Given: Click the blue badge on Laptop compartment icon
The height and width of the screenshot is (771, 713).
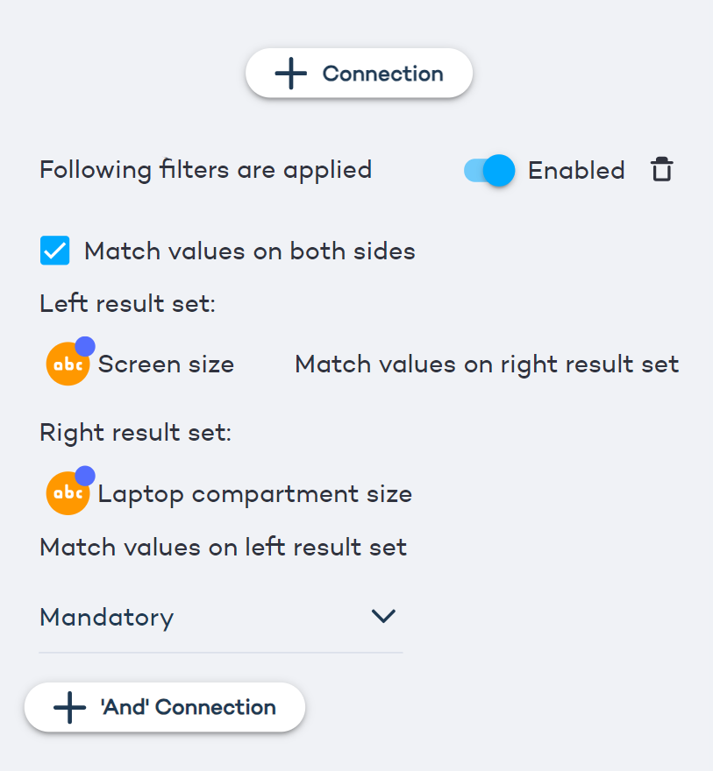Looking at the screenshot, I should [x=85, y=476].
